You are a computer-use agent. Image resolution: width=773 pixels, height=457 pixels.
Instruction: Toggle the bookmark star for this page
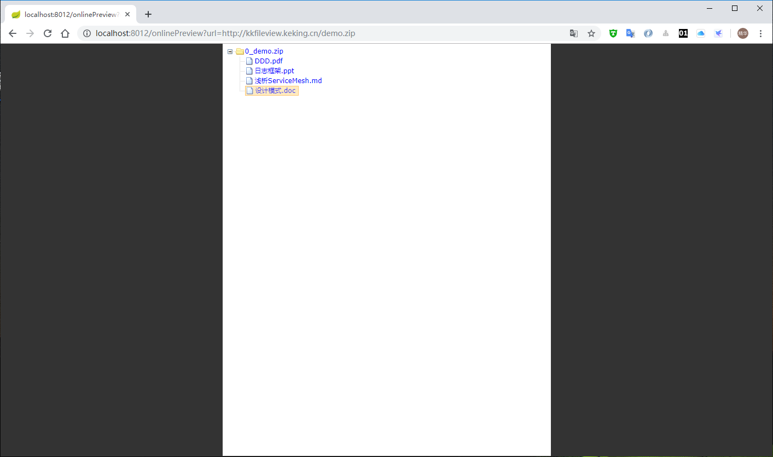[591, 33]
